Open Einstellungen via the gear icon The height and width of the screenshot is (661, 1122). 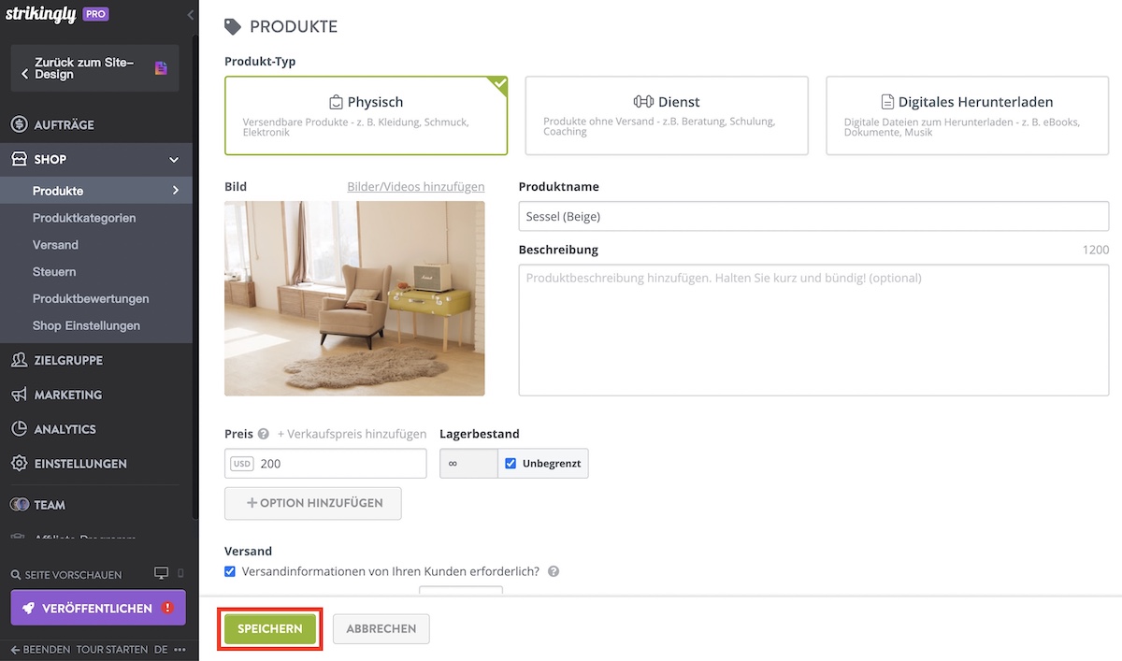click(19, 464)
